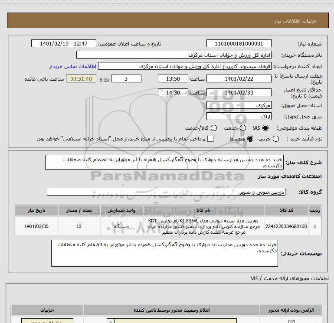Click the permit required checkbox icon
This screenshot has width=334, height=323.
point(291,321)
